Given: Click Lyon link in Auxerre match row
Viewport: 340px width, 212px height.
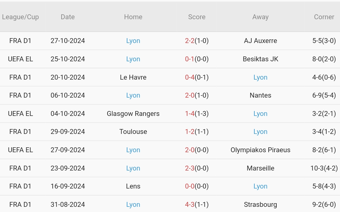Looking at the screenshot, I should click(x=133, y=41).
